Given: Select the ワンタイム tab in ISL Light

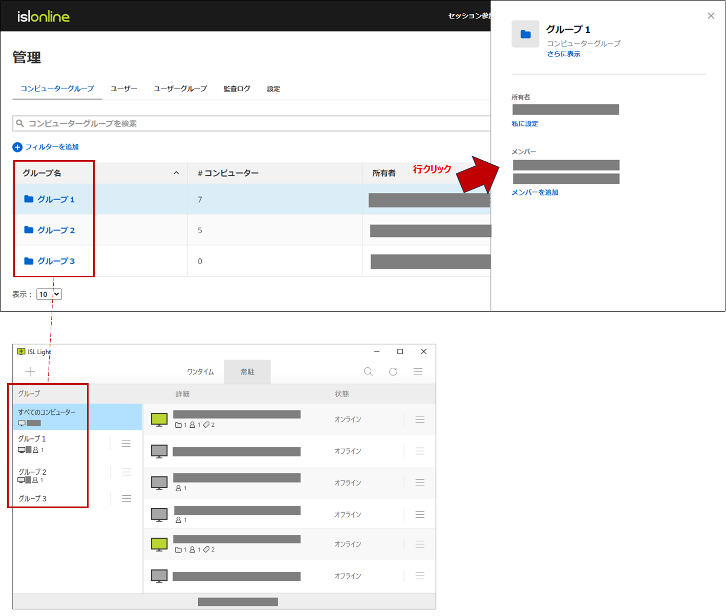Looking at the screenshot, I should click(200, 372).
